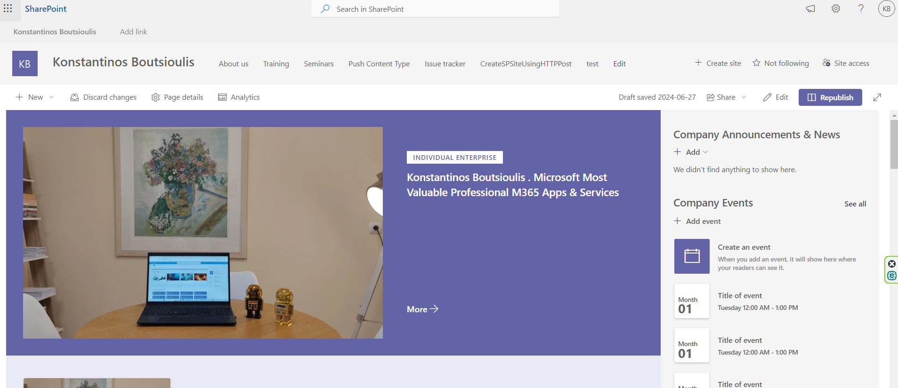Expand the Add dropdown under Company Announcements

pos(691,152)
